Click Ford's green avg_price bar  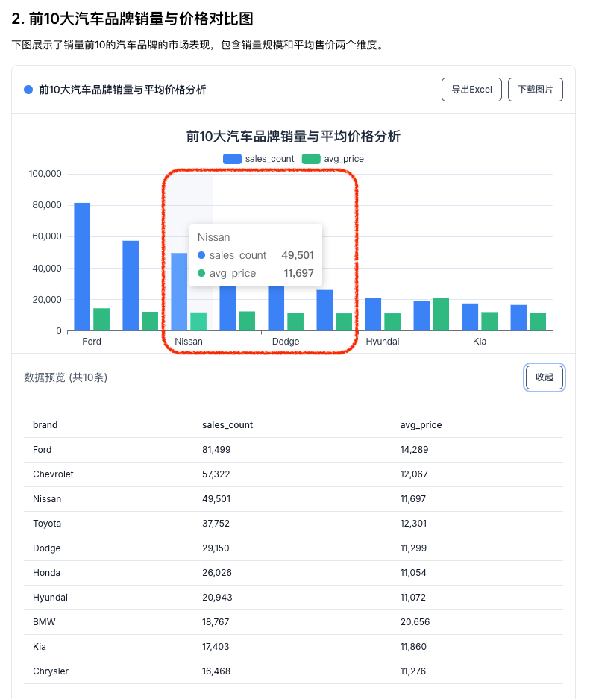tap(101, 319)
